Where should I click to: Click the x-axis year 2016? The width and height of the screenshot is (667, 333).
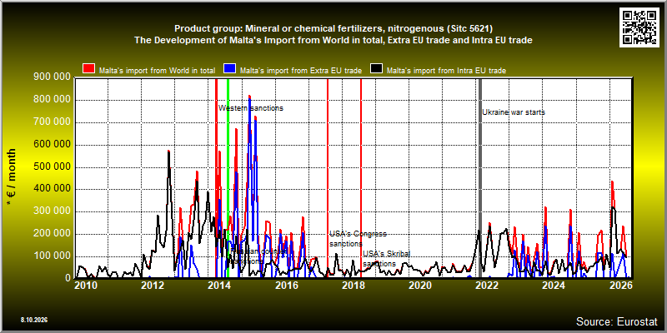[285, 285]
